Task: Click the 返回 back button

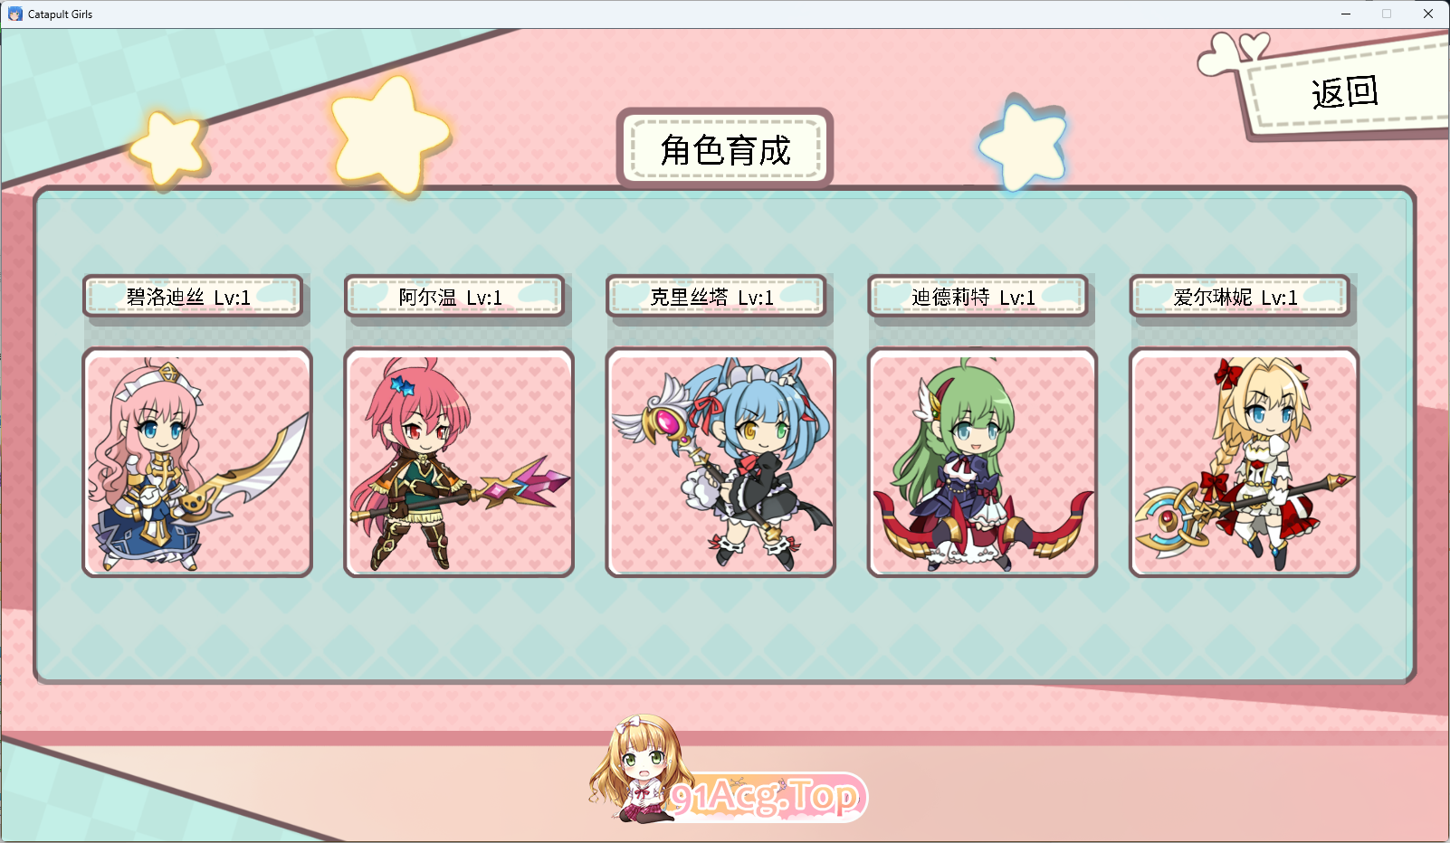Action: pos(1346,91)
